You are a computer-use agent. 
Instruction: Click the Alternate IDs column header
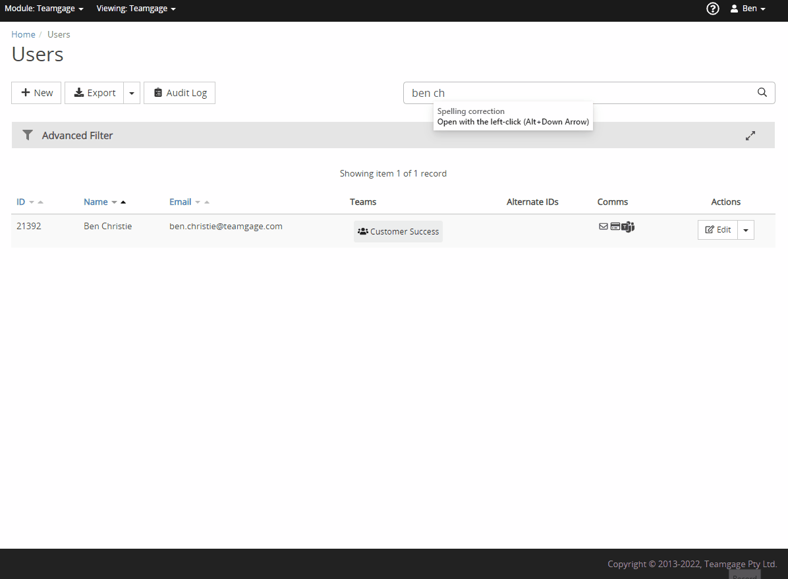[532, 202]
